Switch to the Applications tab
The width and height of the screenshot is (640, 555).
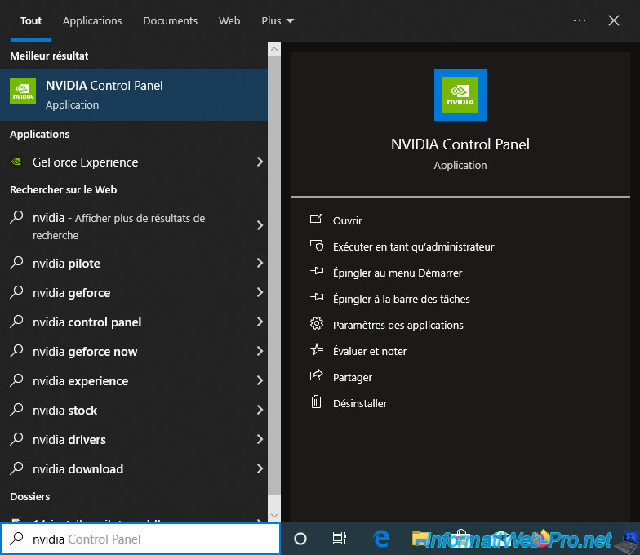point(92,21)
